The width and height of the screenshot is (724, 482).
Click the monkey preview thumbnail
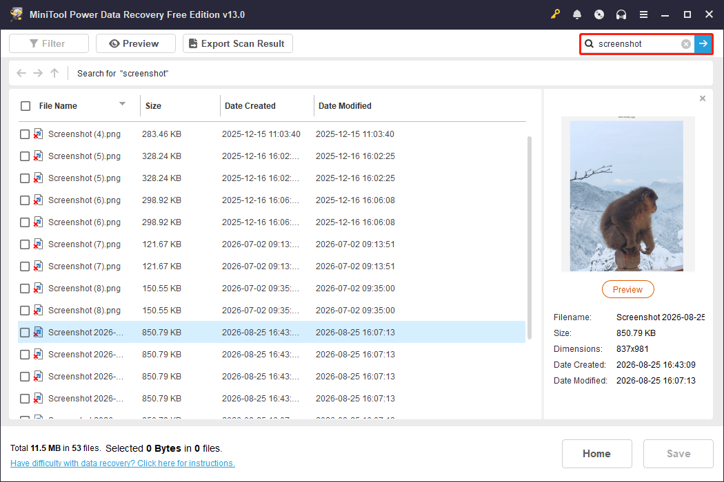coord(627,193)
